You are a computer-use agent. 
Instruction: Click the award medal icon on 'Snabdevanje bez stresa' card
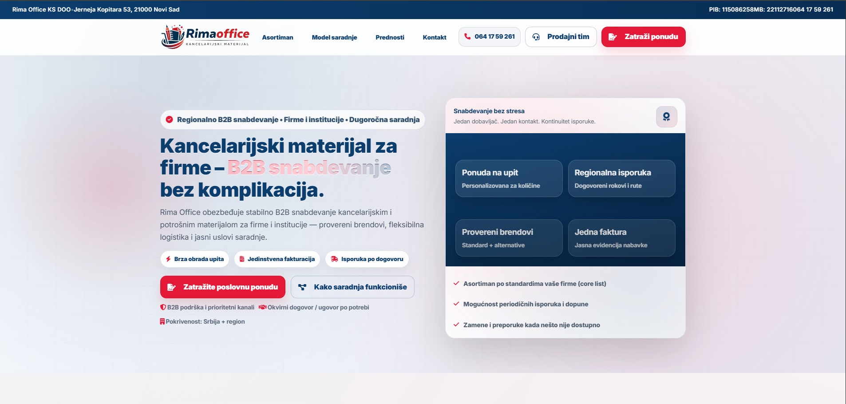[x=666, y=117]
